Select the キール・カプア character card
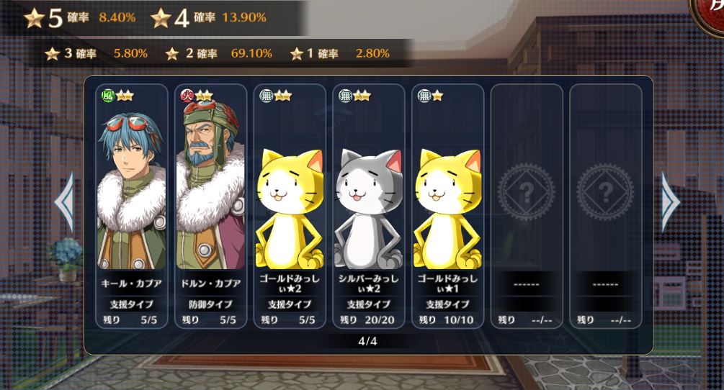 pos(132,206)
